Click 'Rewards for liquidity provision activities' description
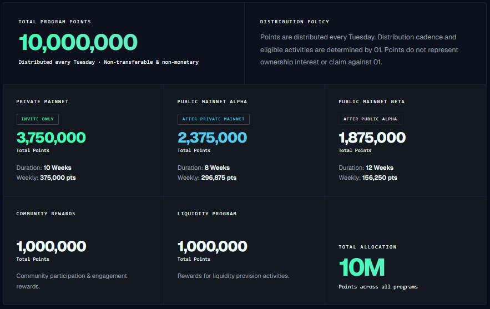Screen dimensions: 490x309 (233, 276)
